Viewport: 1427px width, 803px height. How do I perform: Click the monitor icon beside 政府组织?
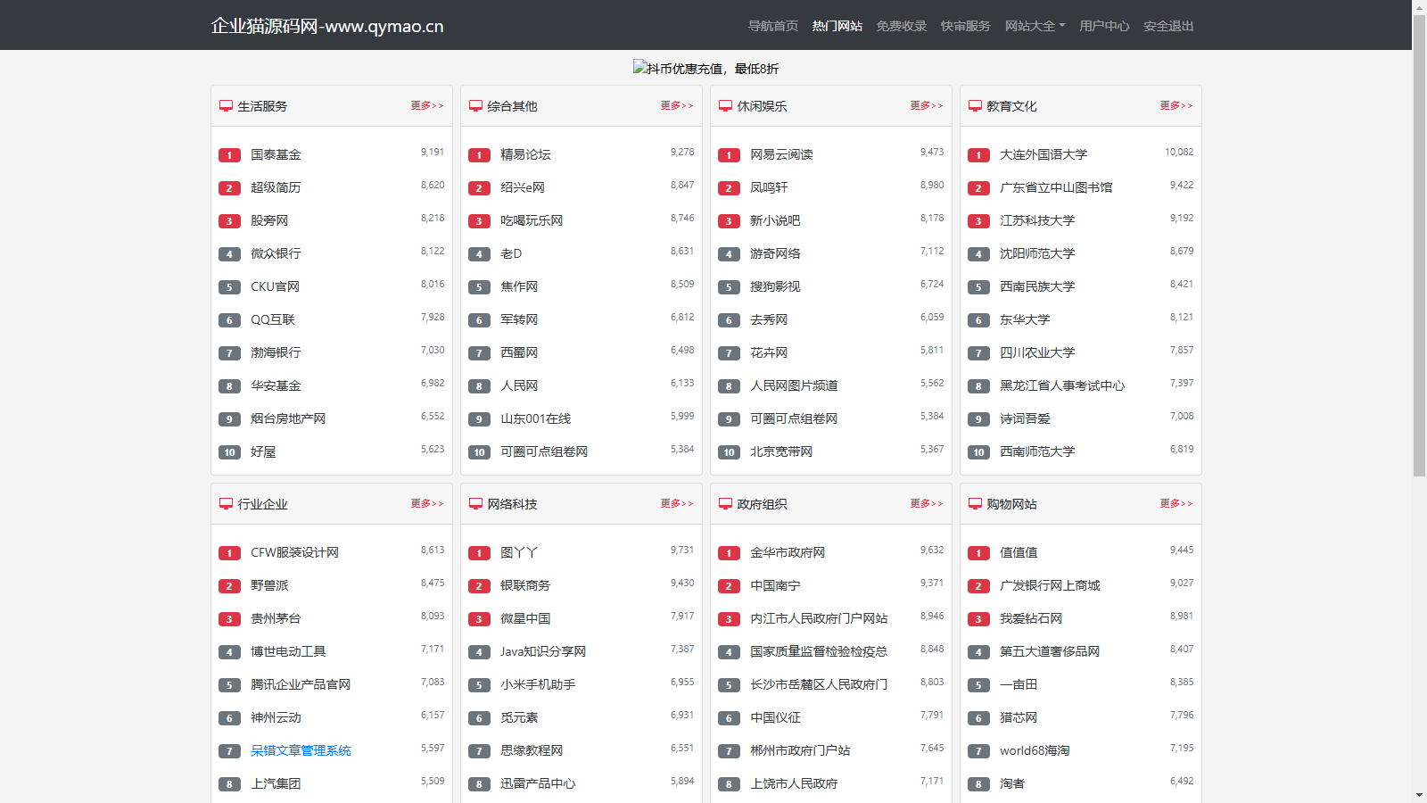pos(725,504)
